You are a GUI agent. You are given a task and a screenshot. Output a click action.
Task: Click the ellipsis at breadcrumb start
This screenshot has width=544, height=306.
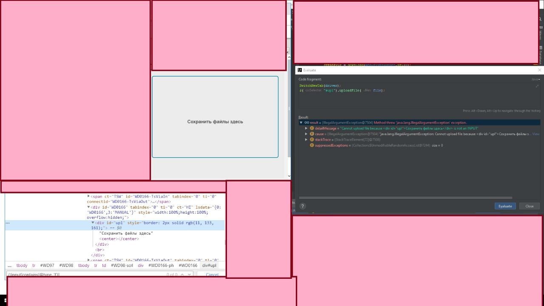click(9, 266)
